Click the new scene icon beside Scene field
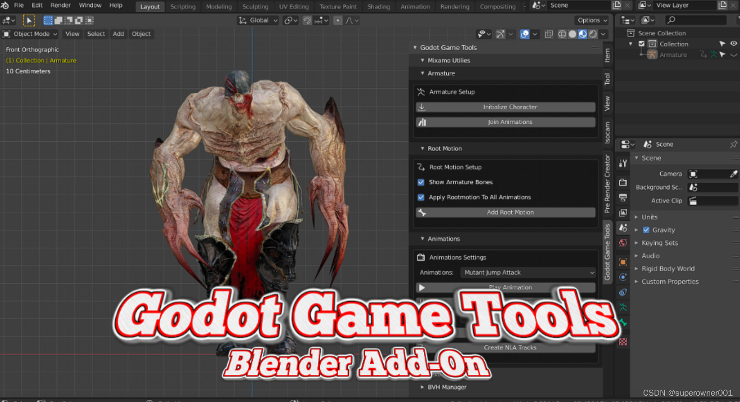Viewport: 740px width, 402px height. coord(617,5)
